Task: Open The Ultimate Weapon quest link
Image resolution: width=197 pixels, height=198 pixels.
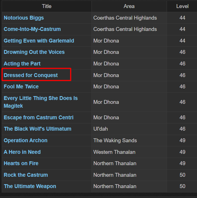Action: pyautogui.click(x=30, y=186)
